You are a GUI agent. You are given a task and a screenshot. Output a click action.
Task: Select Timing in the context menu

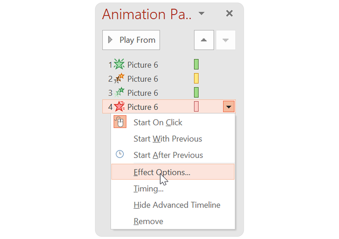click(148, 189)
